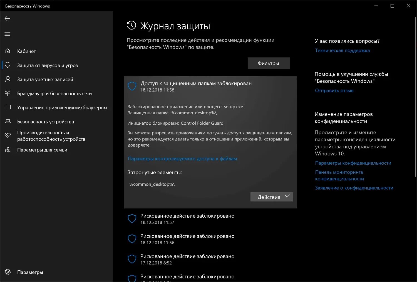Open Параметры для семьи section
417x282 pixels.
(42, 150)
